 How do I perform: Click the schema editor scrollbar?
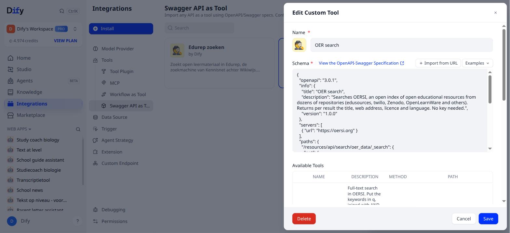coord(490,89)
